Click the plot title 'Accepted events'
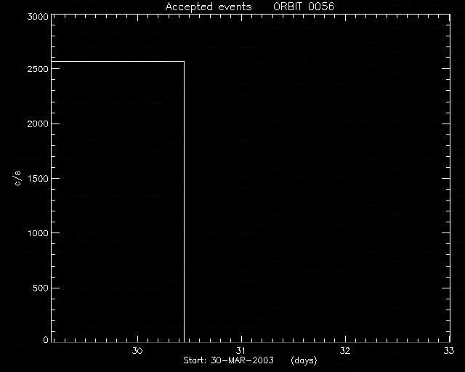 click(209, 7)
